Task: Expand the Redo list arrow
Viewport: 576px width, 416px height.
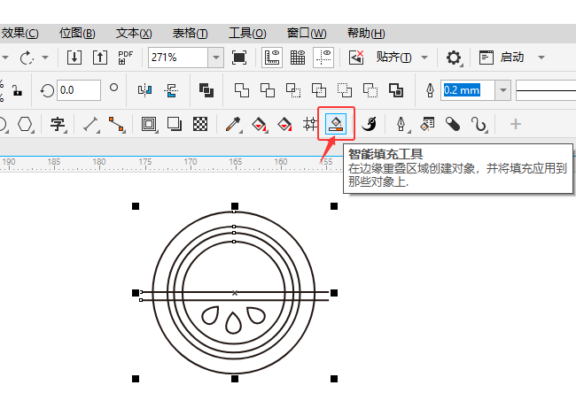Action: 45,58
